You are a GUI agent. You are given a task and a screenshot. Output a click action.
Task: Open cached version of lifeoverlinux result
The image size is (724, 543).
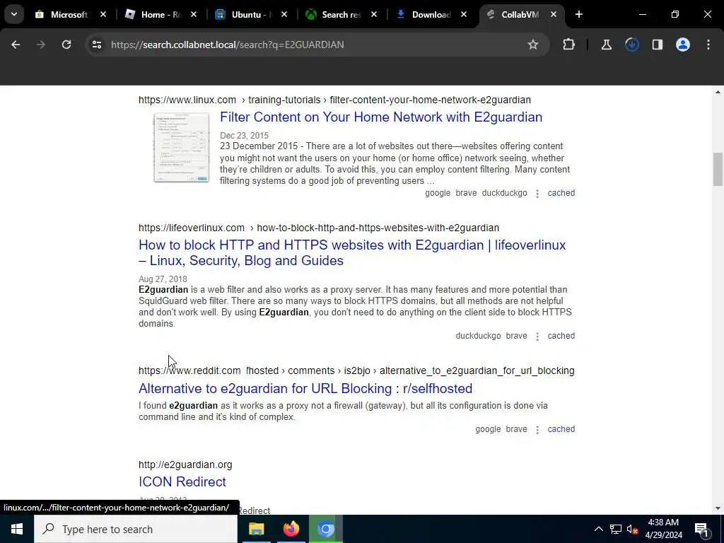(561, 336)
